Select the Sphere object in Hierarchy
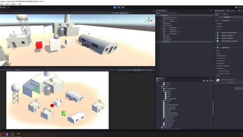Image resolution: width=243 pixels, height=137 pixels. coord(168,41)
